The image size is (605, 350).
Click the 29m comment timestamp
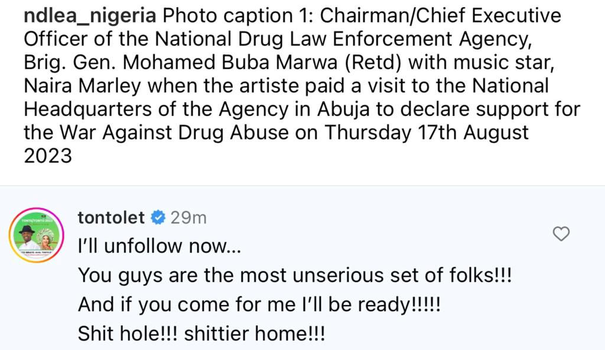point(188,218)
